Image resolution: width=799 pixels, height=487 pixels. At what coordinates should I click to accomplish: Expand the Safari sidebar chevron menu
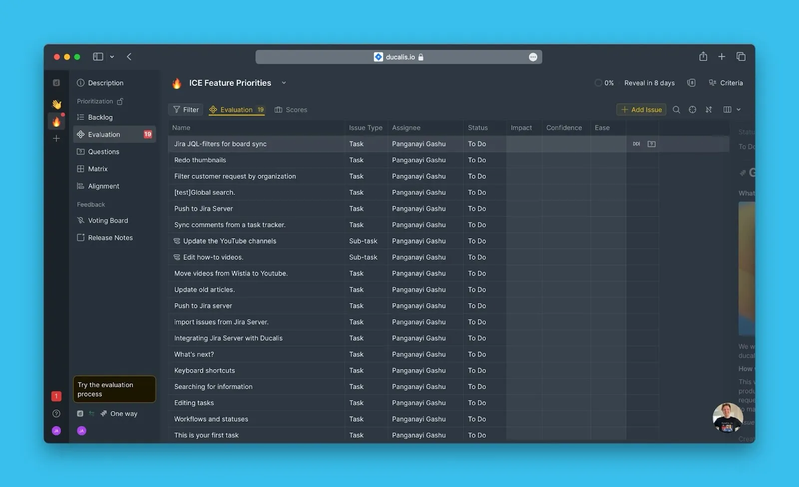point(112,57)
